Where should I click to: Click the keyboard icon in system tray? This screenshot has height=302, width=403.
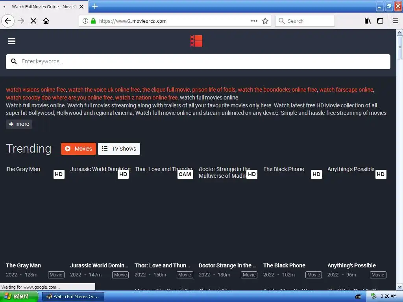pos(358,296)
